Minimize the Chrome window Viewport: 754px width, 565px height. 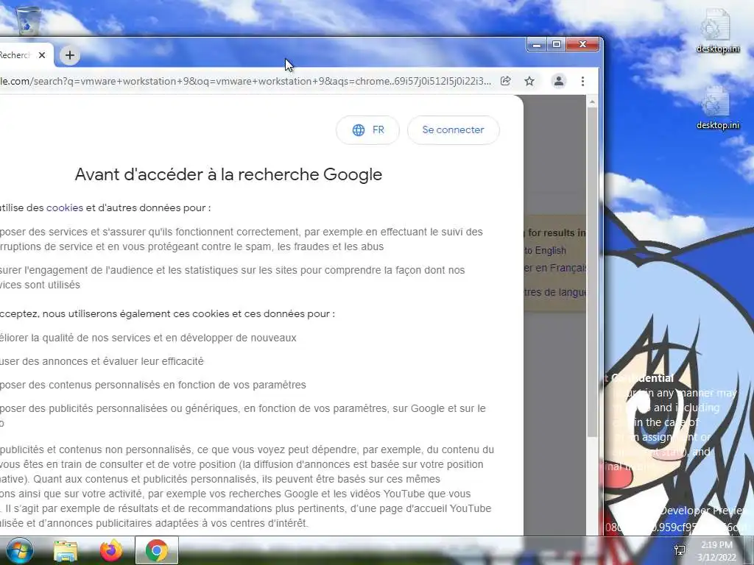pos(537,45)
